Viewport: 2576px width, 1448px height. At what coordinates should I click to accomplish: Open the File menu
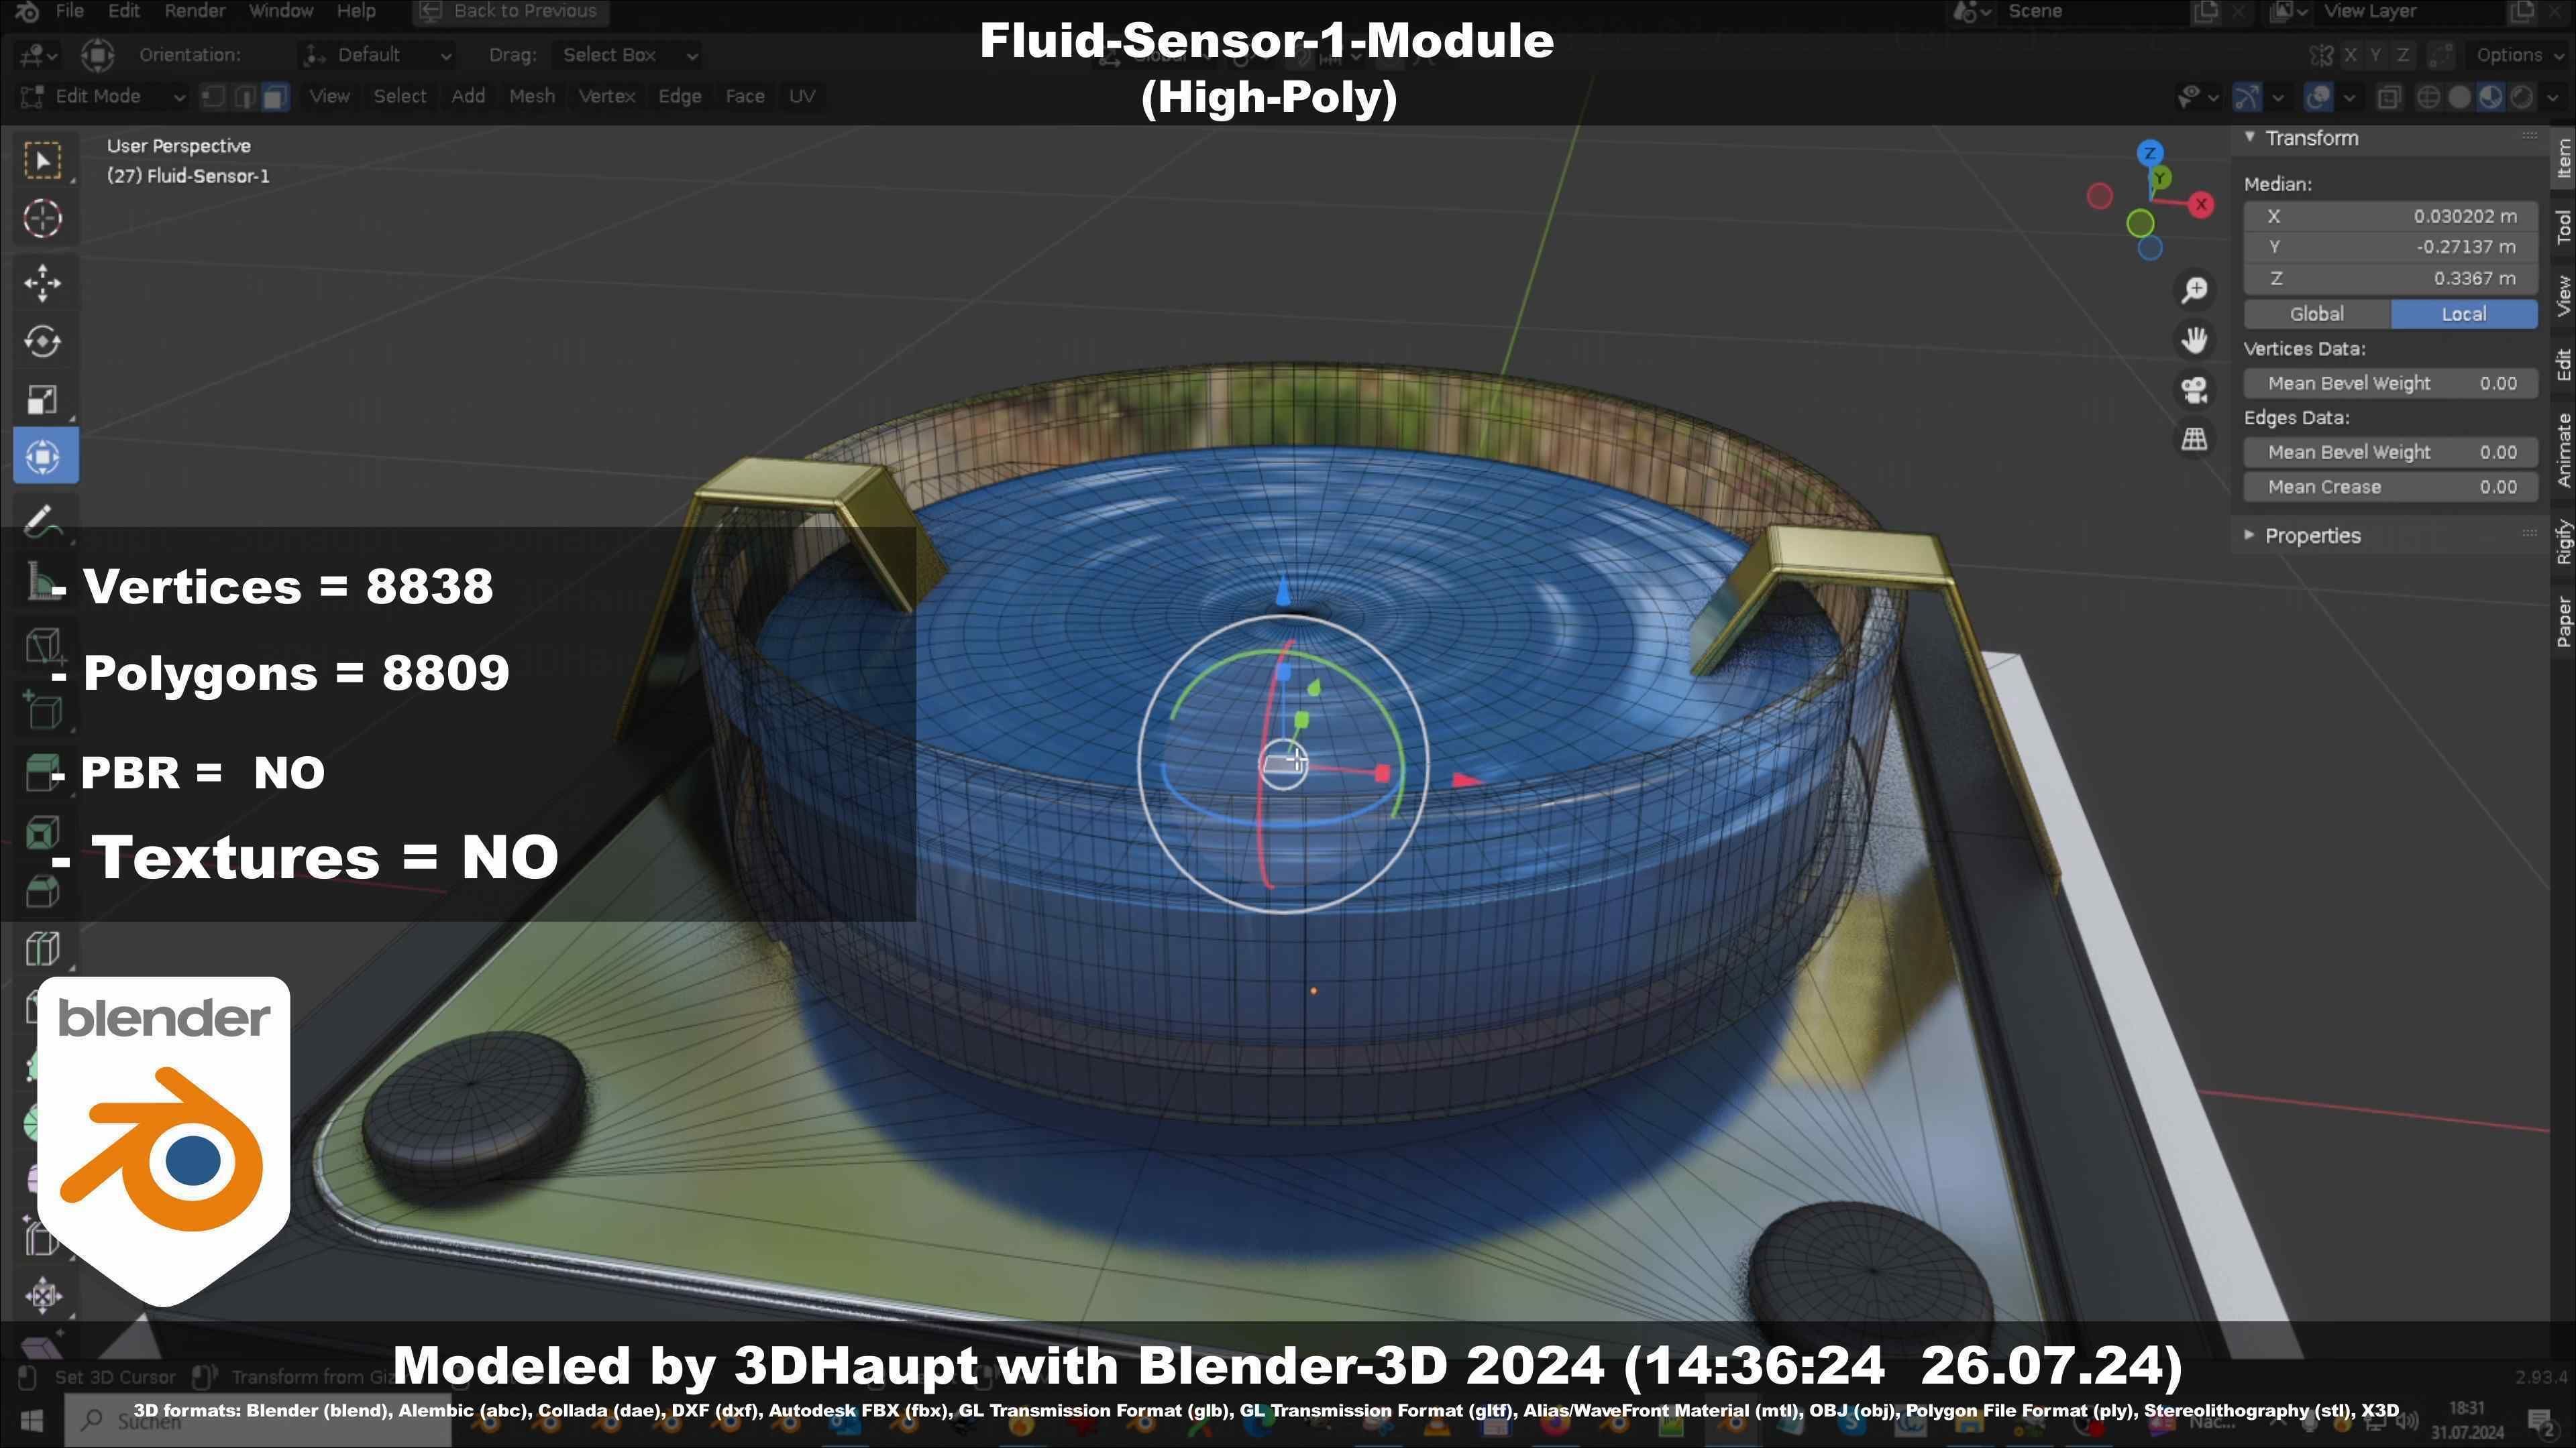pos(69,11)
